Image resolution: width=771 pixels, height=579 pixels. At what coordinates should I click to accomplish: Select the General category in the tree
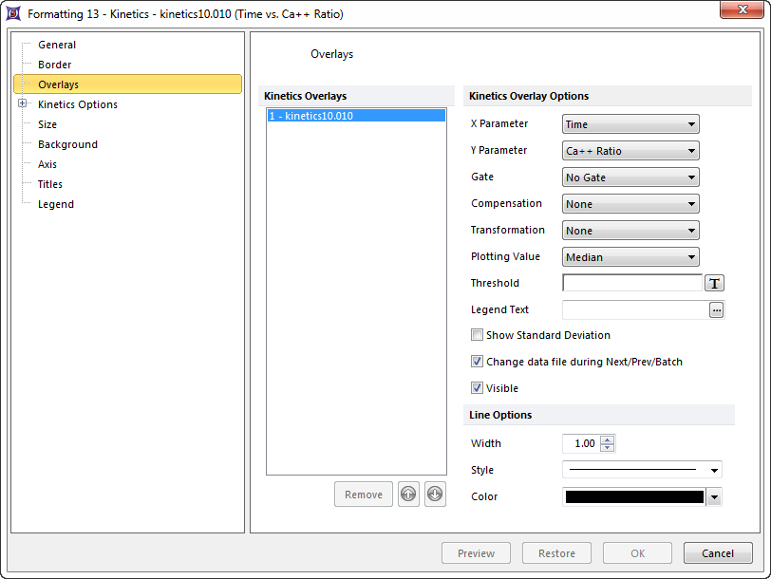point(57,45)
